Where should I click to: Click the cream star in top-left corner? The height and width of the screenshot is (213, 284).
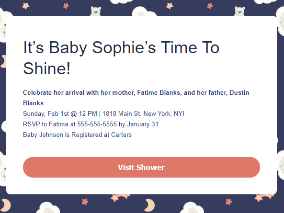pyautogui.click(x=26, y=6)
